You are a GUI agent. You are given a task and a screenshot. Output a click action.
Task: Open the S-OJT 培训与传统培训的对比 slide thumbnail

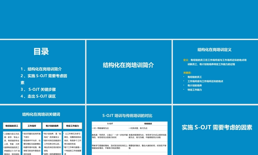[x=129, y=130]
